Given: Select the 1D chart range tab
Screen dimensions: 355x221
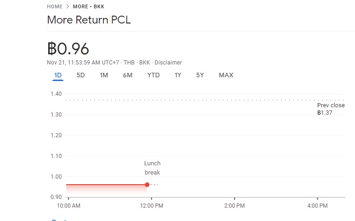Looking at the screenshot, I should pos(57,75).
